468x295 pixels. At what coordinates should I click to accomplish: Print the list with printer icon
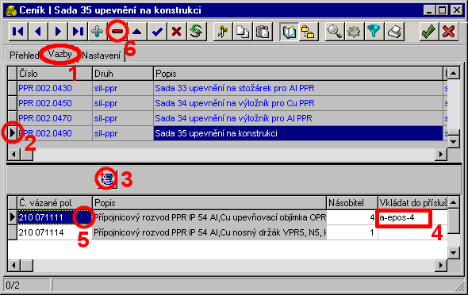(x=394, y=31)
